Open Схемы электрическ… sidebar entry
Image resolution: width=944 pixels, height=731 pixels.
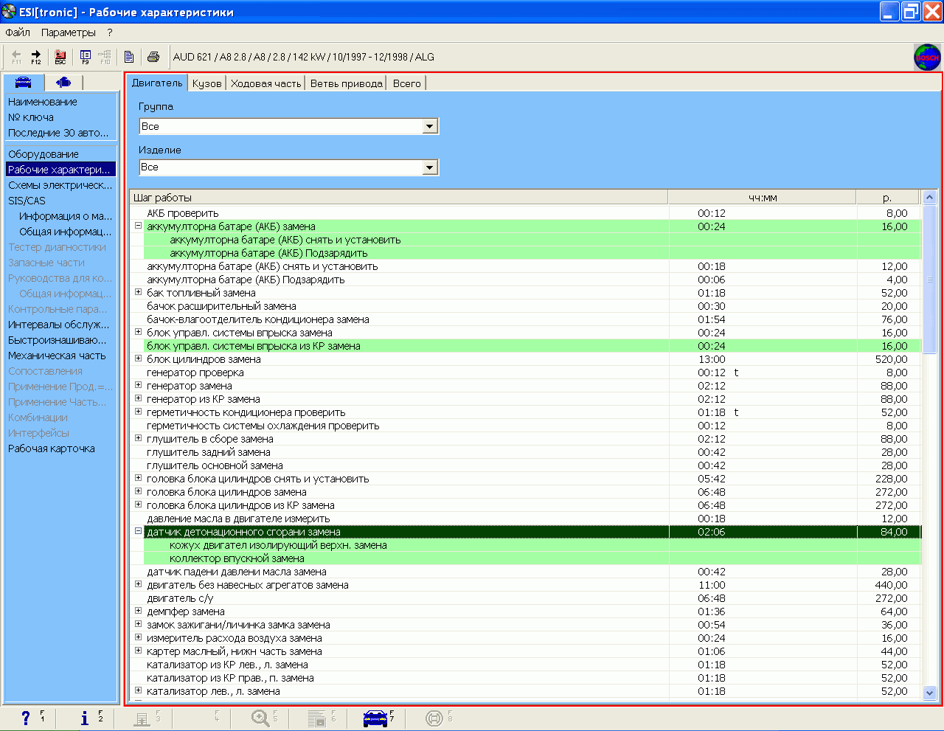pos(60,185)
